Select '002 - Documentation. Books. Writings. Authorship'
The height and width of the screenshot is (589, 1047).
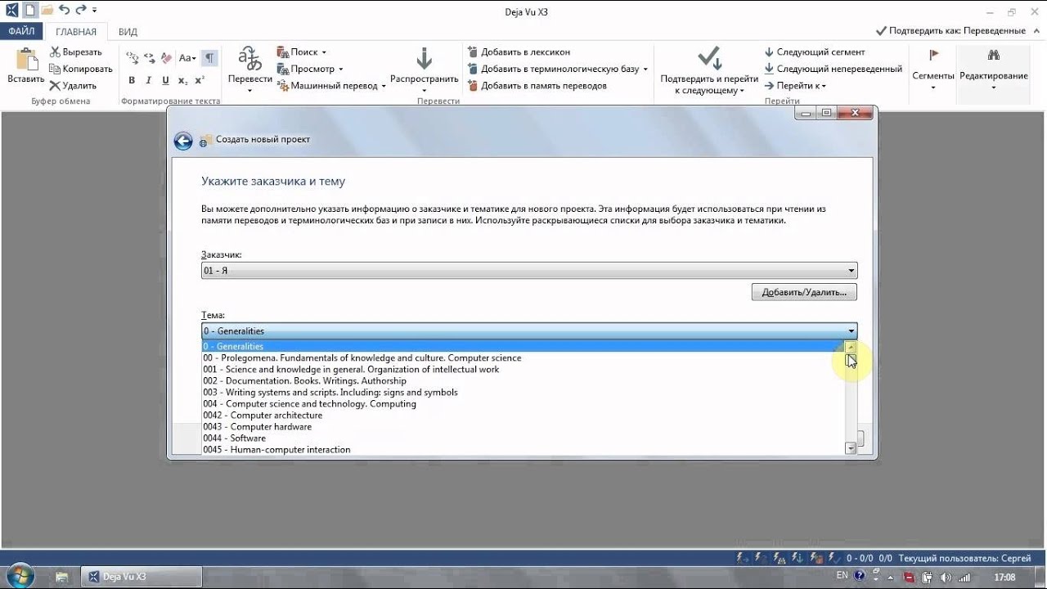(523, 380)
